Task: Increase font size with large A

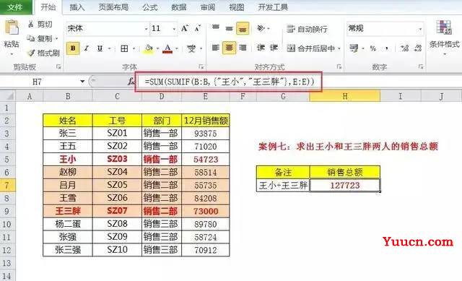Action: click(x=185, y=28)
